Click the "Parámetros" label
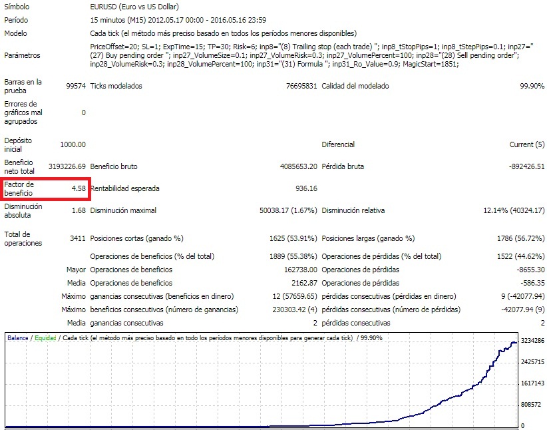This screenshot has width=547, height=430. pyautogui.click(x=22, y=55)
